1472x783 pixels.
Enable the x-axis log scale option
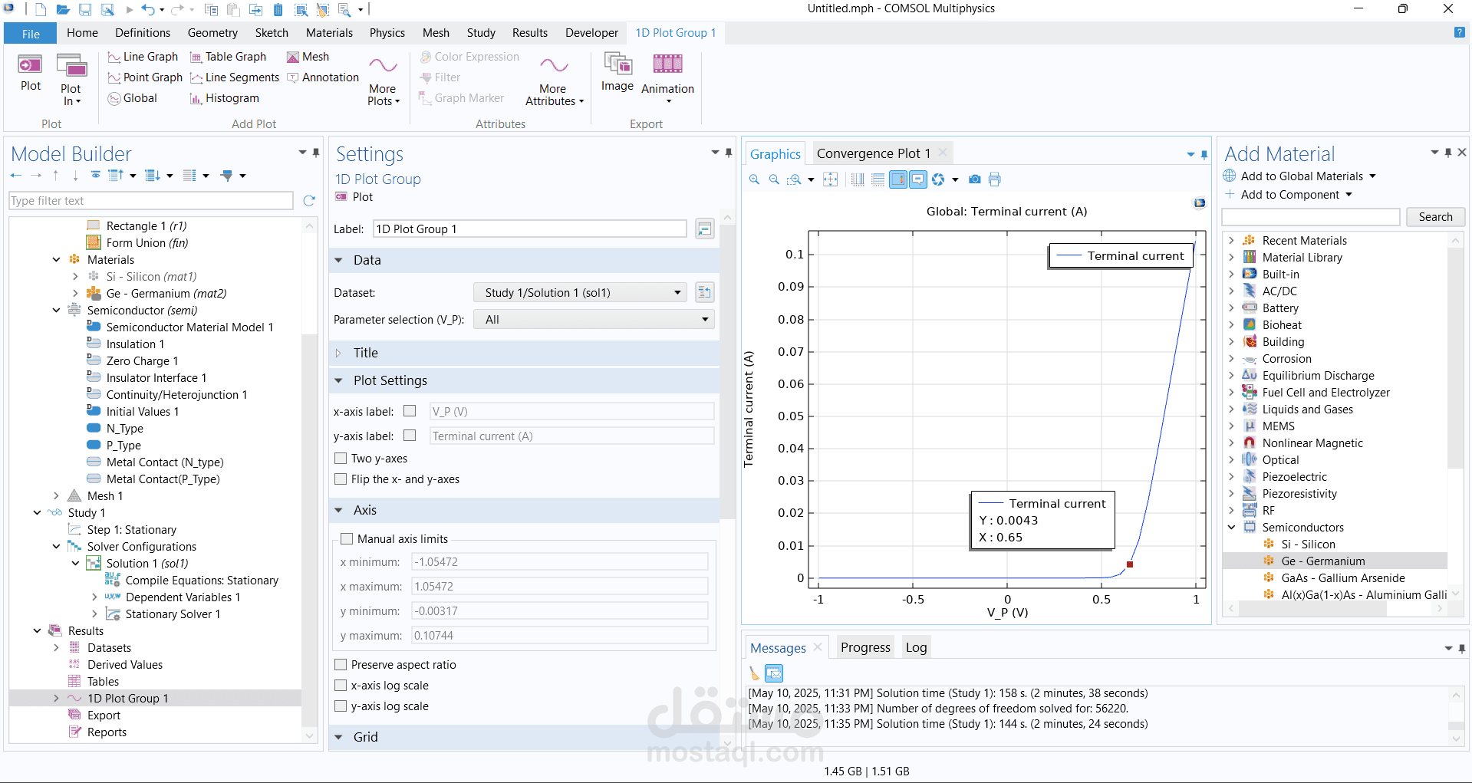pos(341,686)
